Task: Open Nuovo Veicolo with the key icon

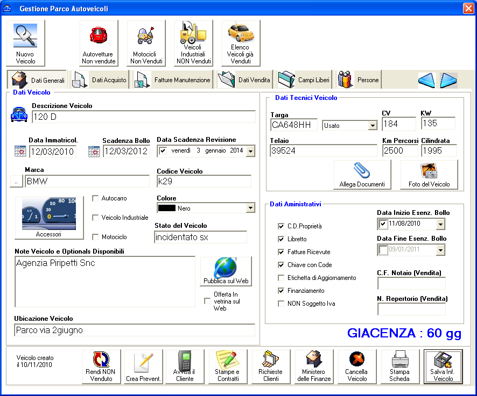Action: tap(25, 43)
